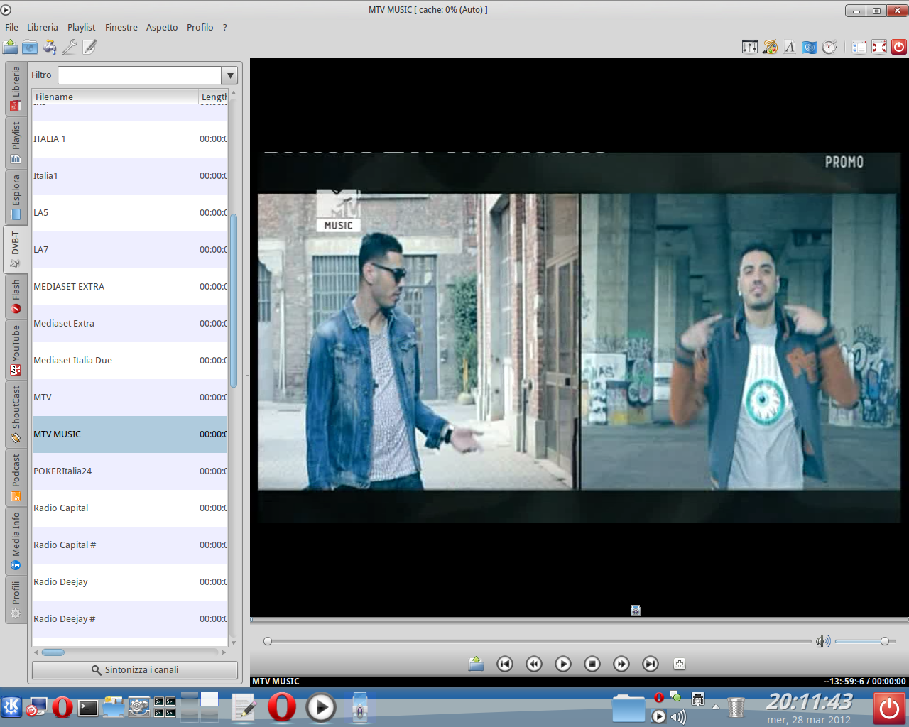Click the plus icon next to playback controls
Viewport: 909px width, 727px height.
[680, 664]
